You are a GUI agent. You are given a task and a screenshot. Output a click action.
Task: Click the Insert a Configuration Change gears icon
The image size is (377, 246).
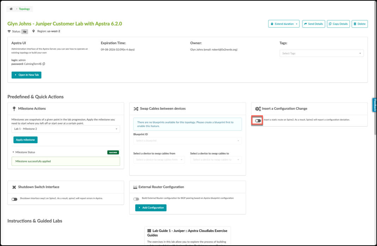258,109
